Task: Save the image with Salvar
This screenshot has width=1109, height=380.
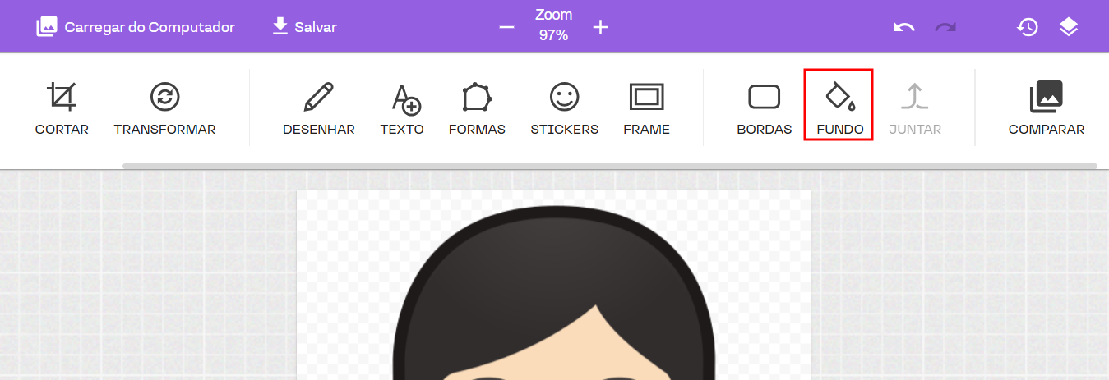Action: 304,27
